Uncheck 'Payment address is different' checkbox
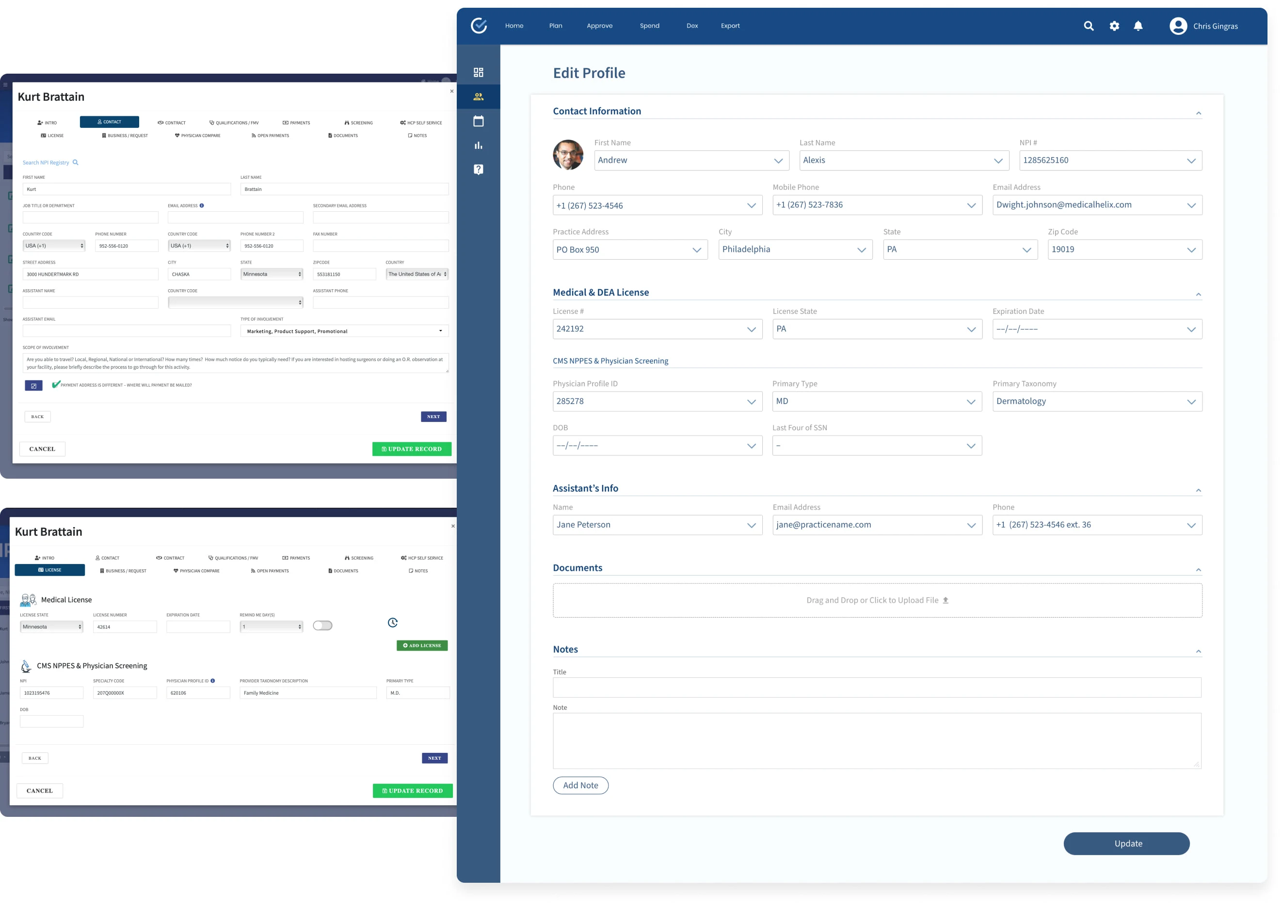This screenshot has height=906, width=1283. coord(55,384)
